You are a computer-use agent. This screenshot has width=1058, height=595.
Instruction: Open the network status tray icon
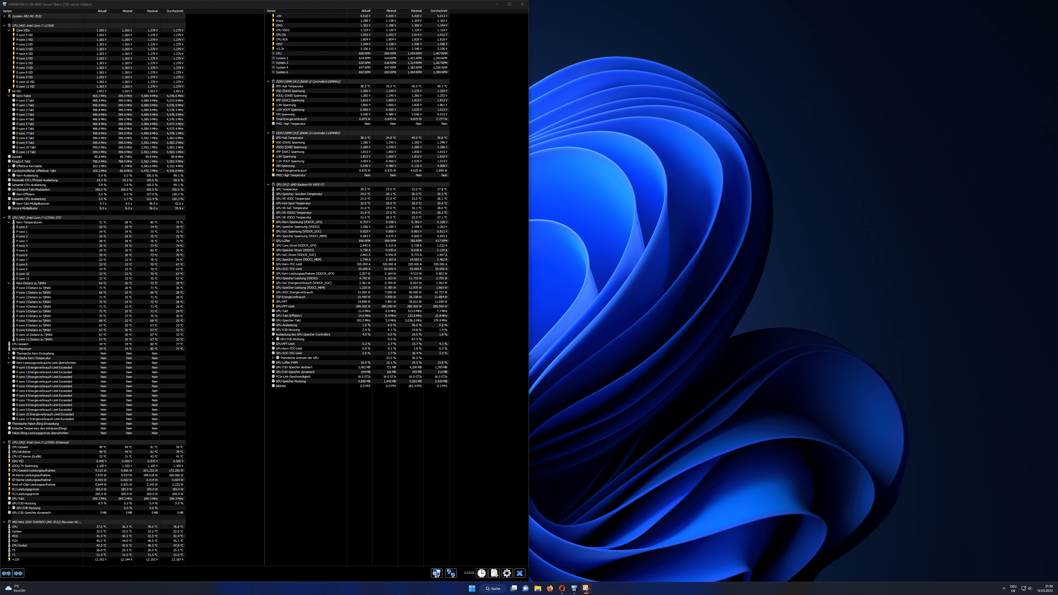(x=1024, y=588)
